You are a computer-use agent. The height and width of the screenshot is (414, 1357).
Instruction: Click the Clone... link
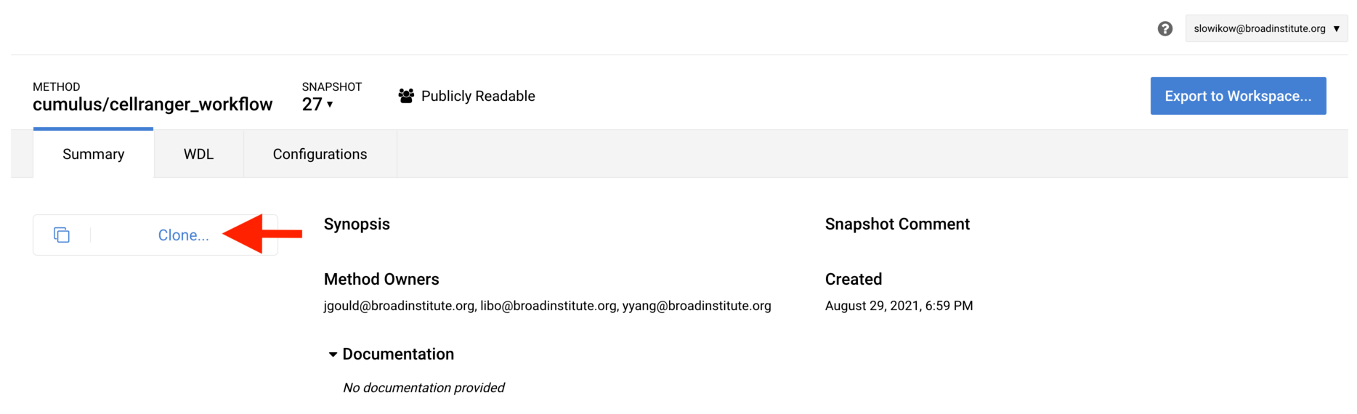tap(183, 235)
